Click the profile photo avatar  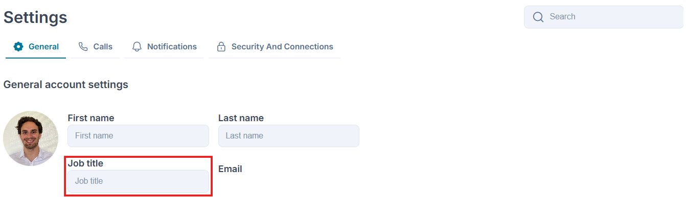[31, 138]
